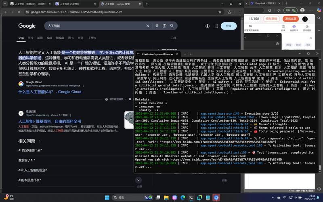Image resolution: width=323 pixels, height=202 pixels.
Task: Close the cmd.exe terminal tab
Action: tap(177, 54)
